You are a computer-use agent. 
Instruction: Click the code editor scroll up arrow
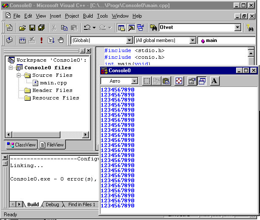click(x=251, y=53)
